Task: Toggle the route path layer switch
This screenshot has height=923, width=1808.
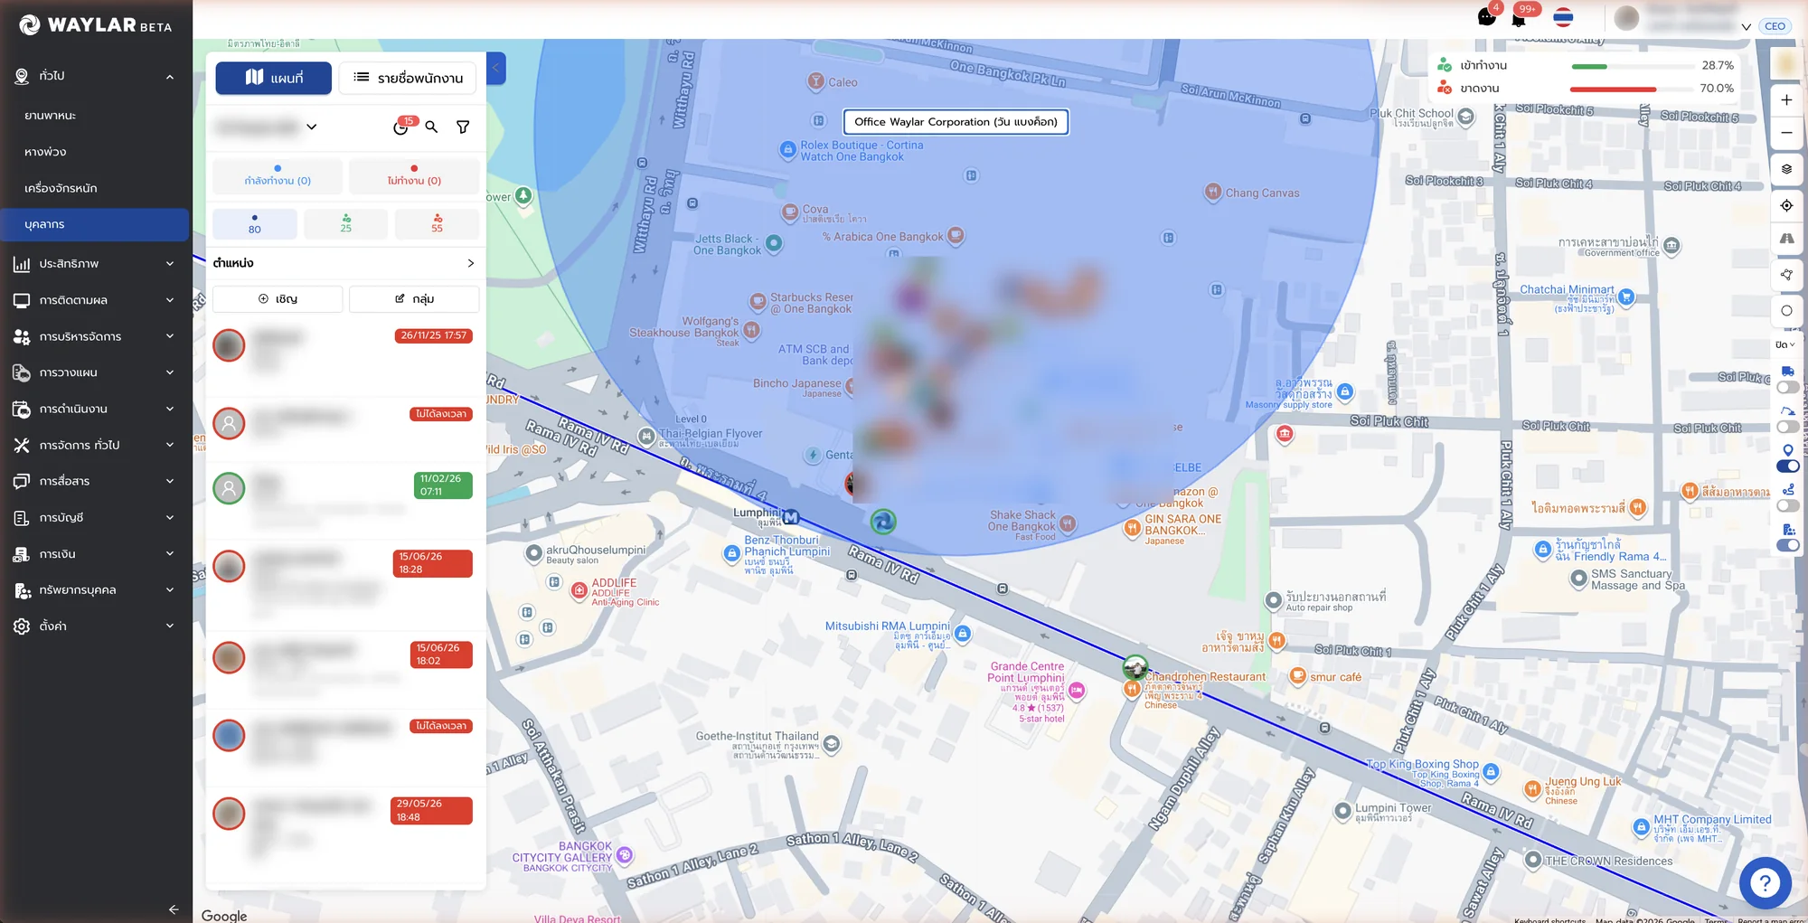Action: point(1787,505)
